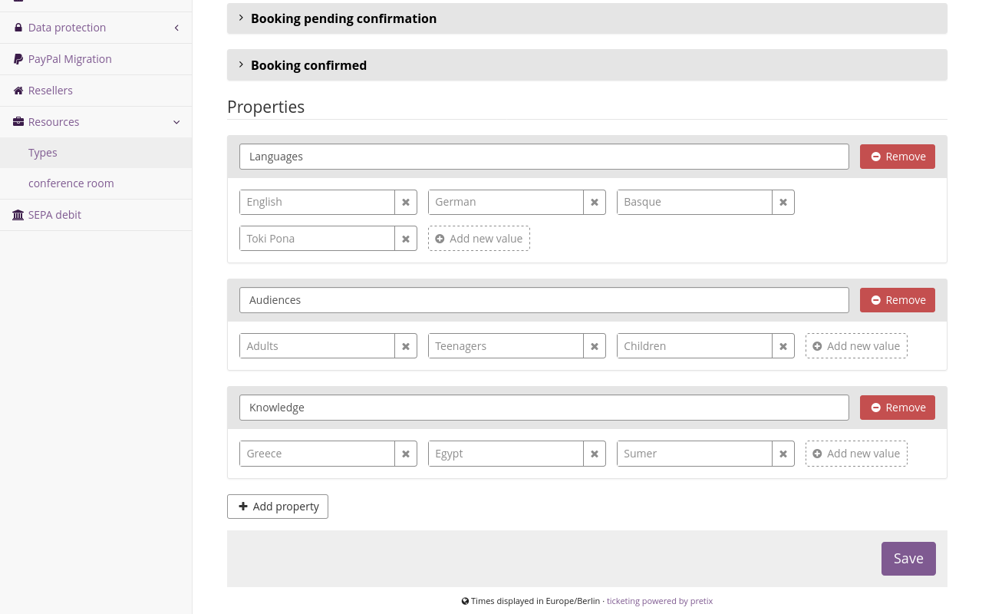The width and height of the screenshot is (982, 614).
Task: Edit the Basque value field
Action: click(694, 202)
